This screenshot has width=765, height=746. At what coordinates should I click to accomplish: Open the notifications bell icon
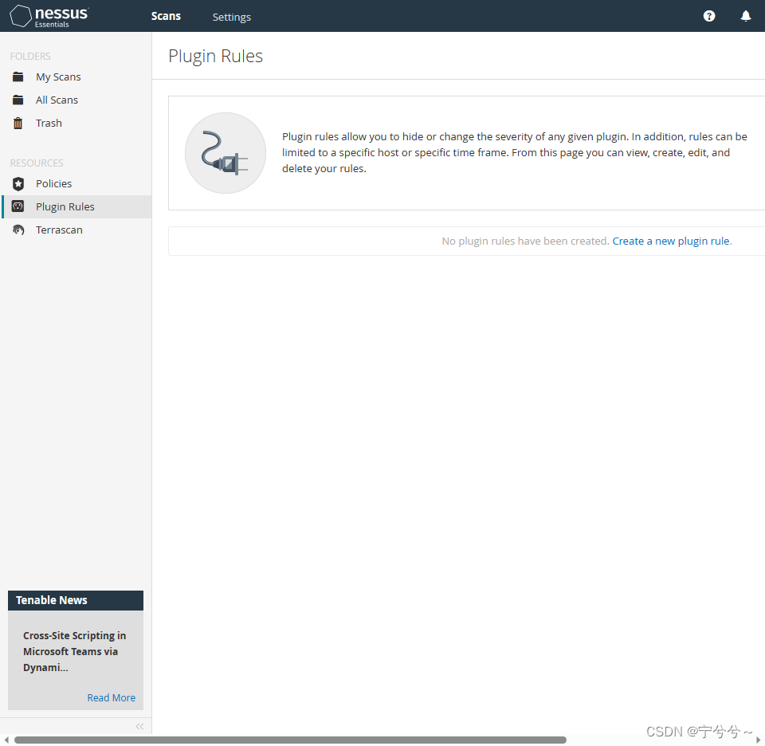point(746,16)
